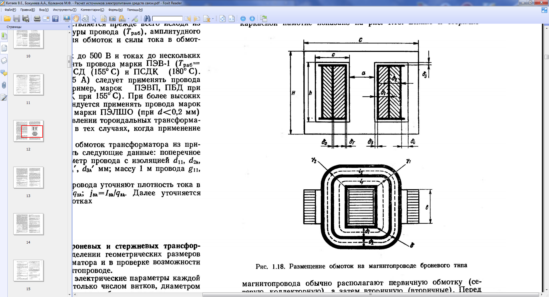This screenshot has height=297, width=549.
Task: Select page 11 thumbnail
Action: pos(28,84)
